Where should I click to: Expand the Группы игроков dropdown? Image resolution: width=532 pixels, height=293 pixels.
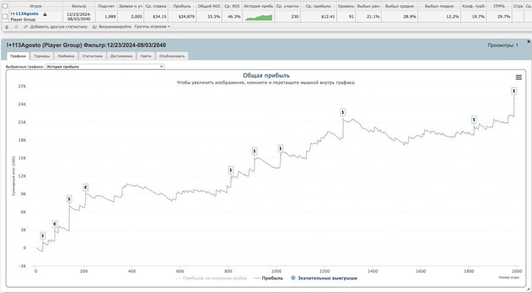coord(152,27)
